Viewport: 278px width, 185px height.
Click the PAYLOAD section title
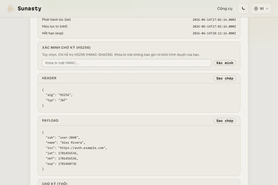[50, 120]
